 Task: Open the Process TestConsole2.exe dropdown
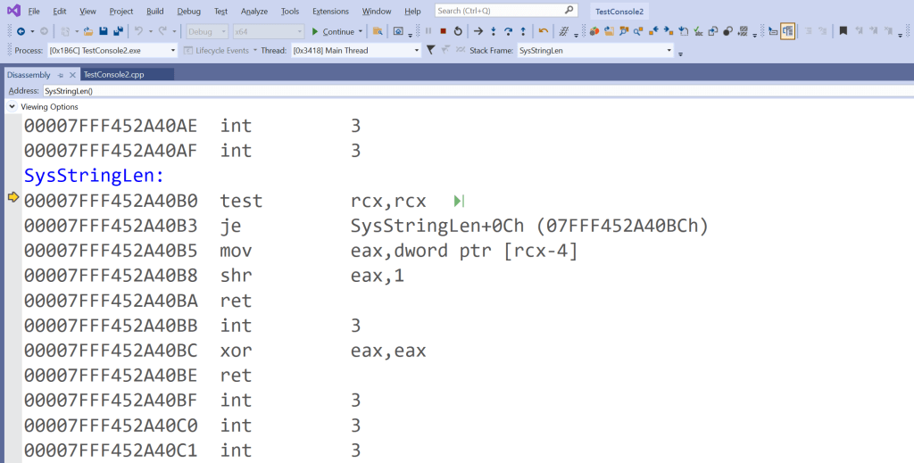[x=112, y=51]
